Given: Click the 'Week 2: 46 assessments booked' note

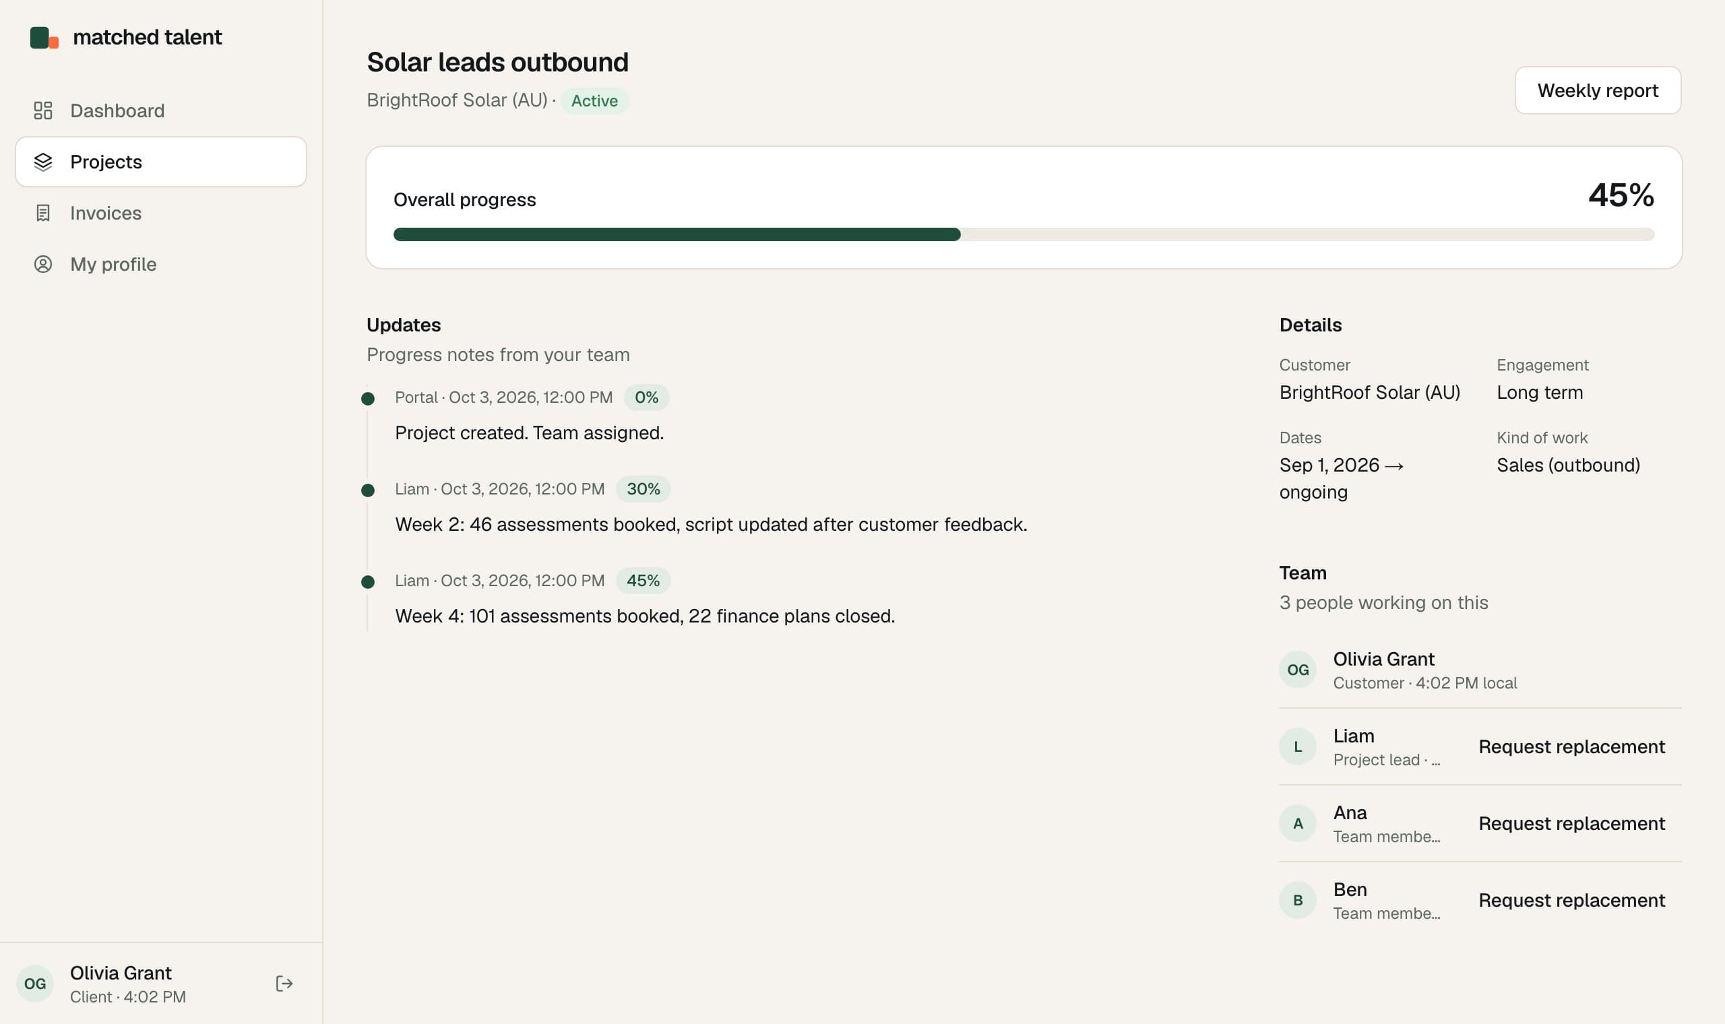Looking at the screenshot, I should 711,524.
